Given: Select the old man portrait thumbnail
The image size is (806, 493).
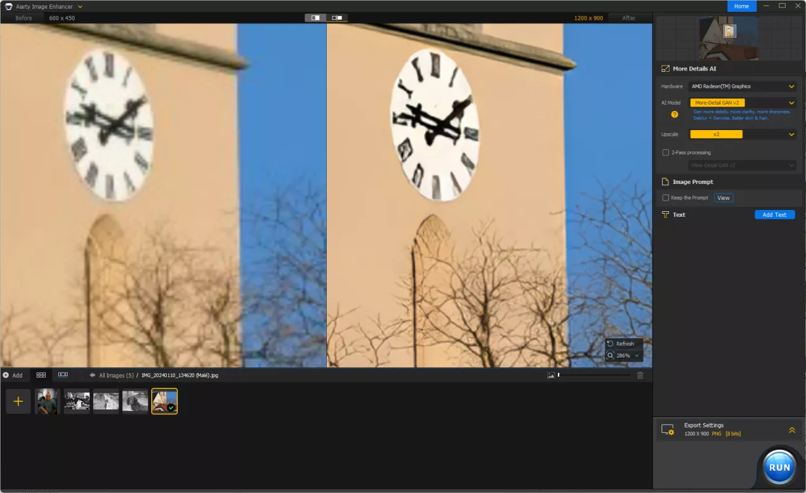Looking at the screenshot, I should tap(47, 401).
